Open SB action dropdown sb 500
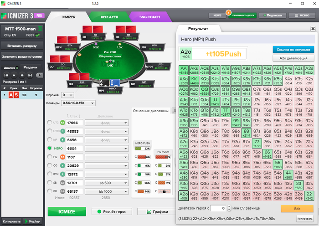Image resolution: width=319 pixels, height=226 pixels. pos(107,183)
